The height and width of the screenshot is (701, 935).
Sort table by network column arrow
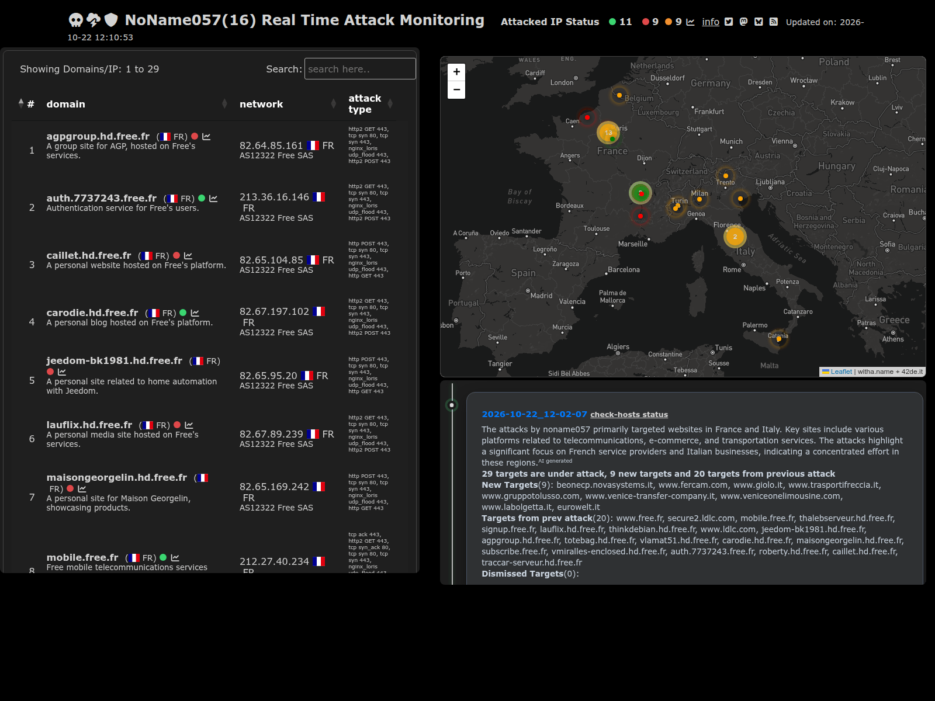[334, 104]
